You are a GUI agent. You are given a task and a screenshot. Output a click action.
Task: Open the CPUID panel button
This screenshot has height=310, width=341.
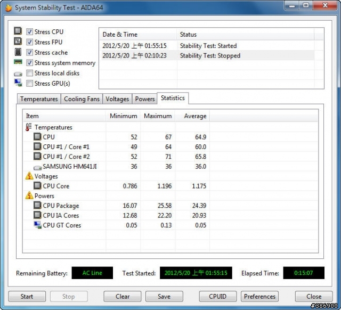pos(218,296)
